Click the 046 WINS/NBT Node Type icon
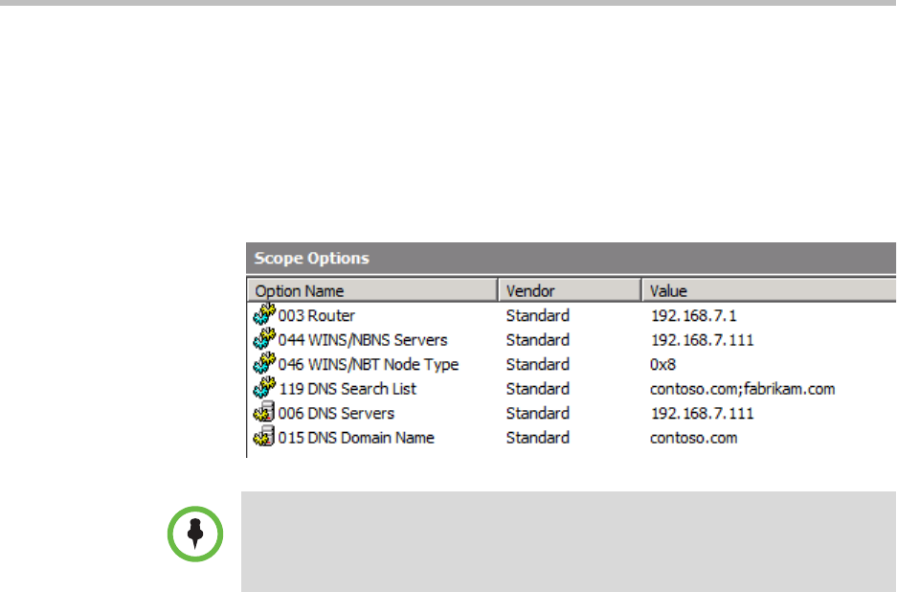Viewport: 897px width, 592px height. point(264,364)
